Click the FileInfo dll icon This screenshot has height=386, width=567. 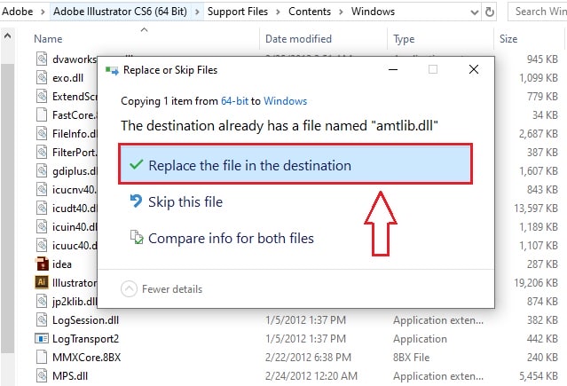[42, 133]
